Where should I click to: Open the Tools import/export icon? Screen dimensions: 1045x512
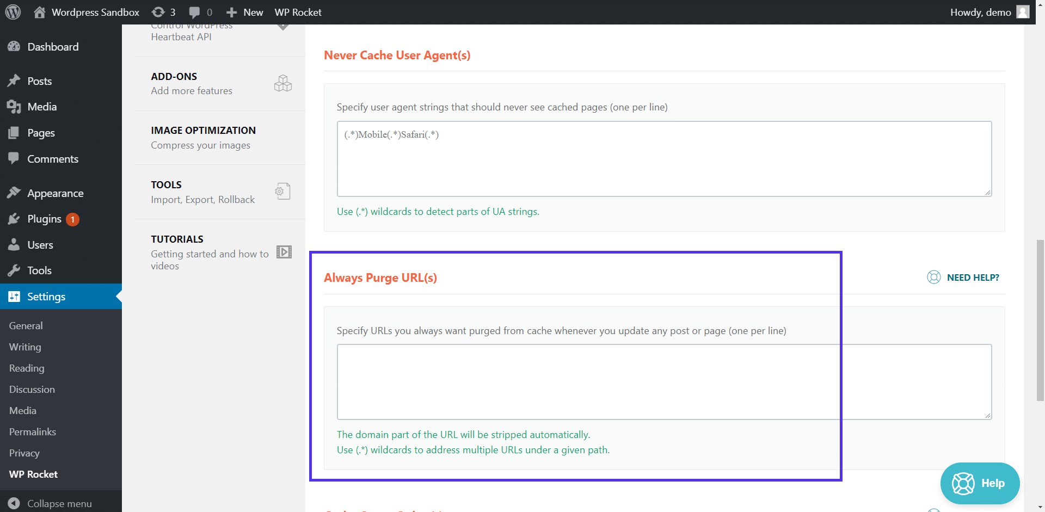pos(282,191)
